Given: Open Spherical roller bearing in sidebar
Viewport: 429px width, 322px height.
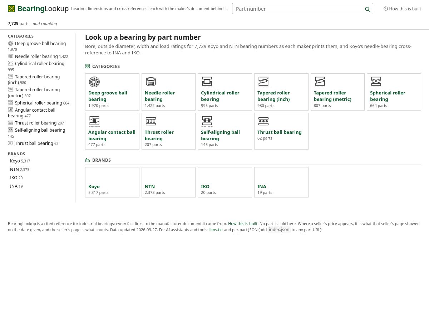Looking at the screenshot, I should (39, 103).
